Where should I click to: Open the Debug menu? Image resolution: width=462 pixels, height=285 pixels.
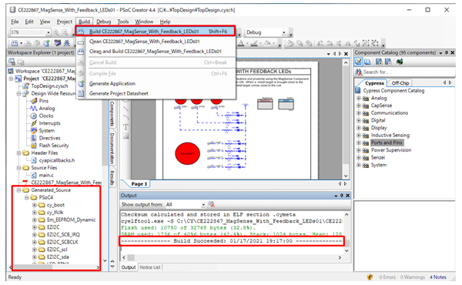104,22
